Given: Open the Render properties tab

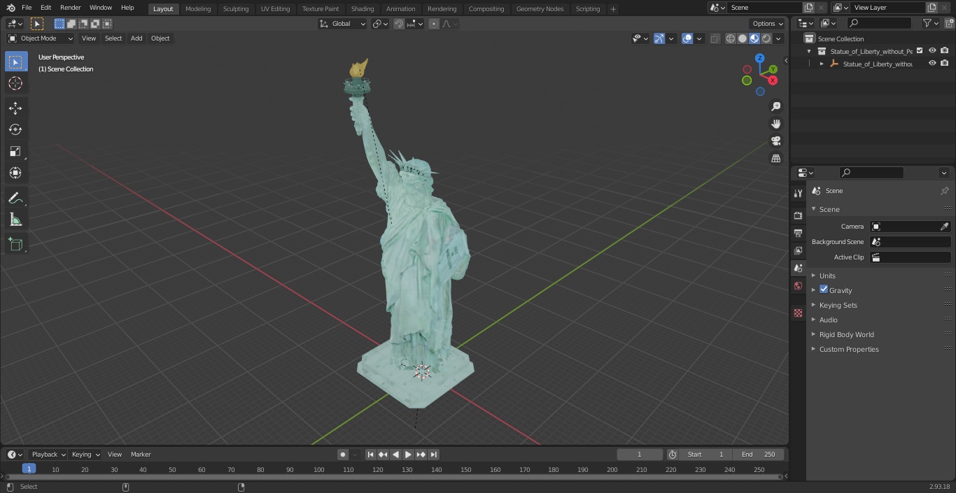Looking at the screenshot, I should click(x=798, y=215).
